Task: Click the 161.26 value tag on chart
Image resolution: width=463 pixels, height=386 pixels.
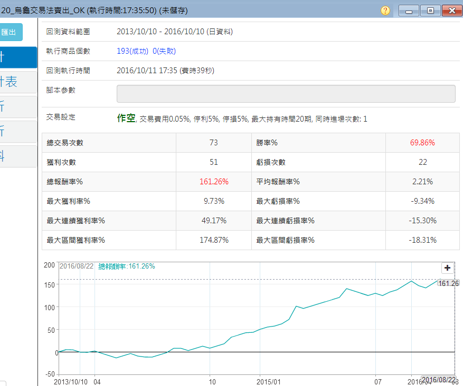Action: coord(448,283)
